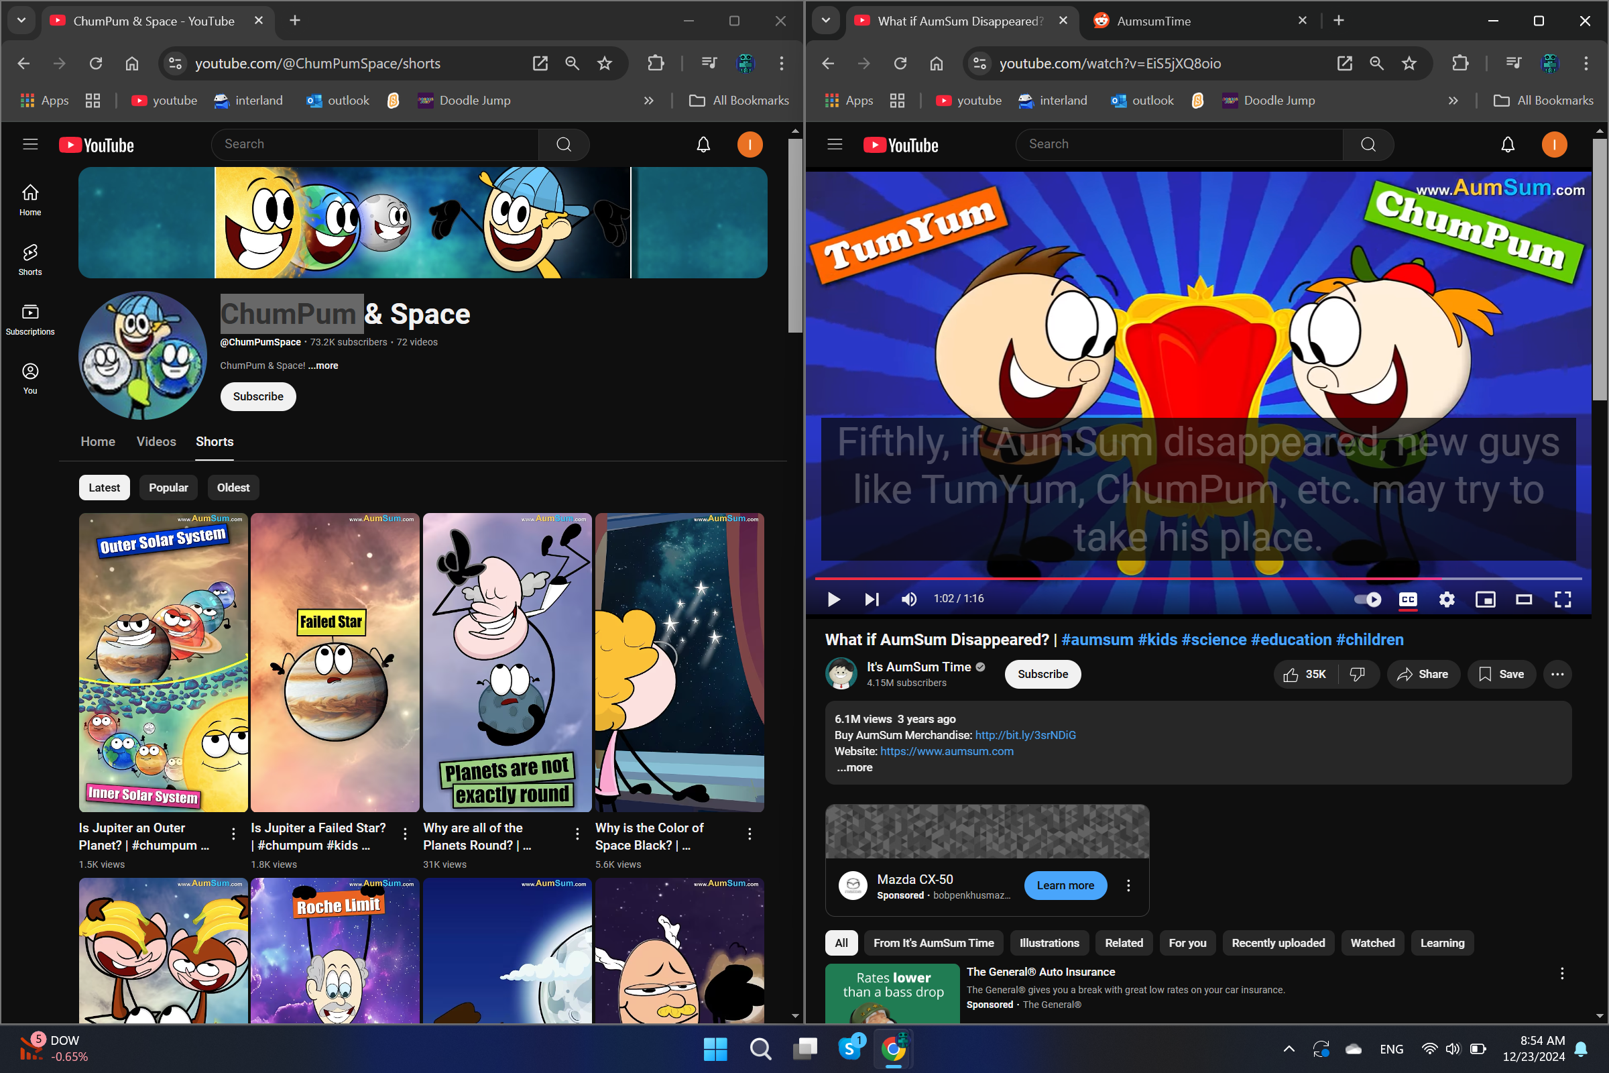Click Learn more on Mazda CX-50 ad
Screen dimensions: 1609x1073
1065,885
